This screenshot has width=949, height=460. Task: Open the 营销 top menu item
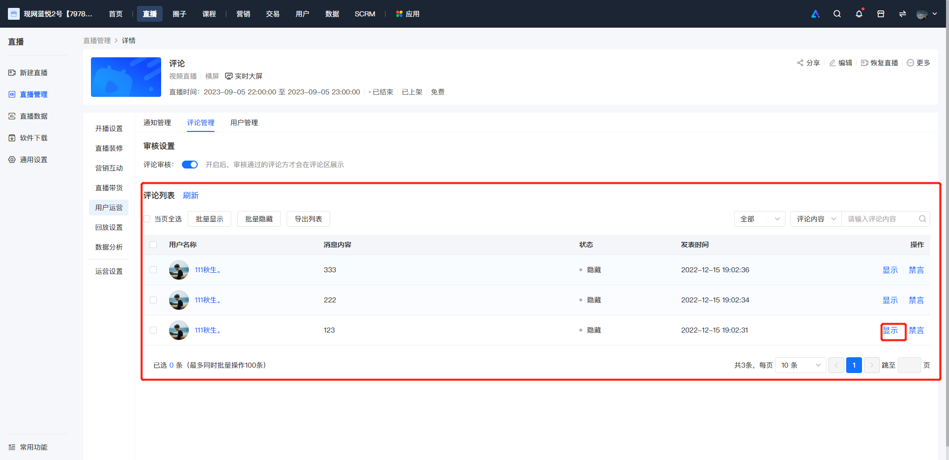click(x=243, y=14)
